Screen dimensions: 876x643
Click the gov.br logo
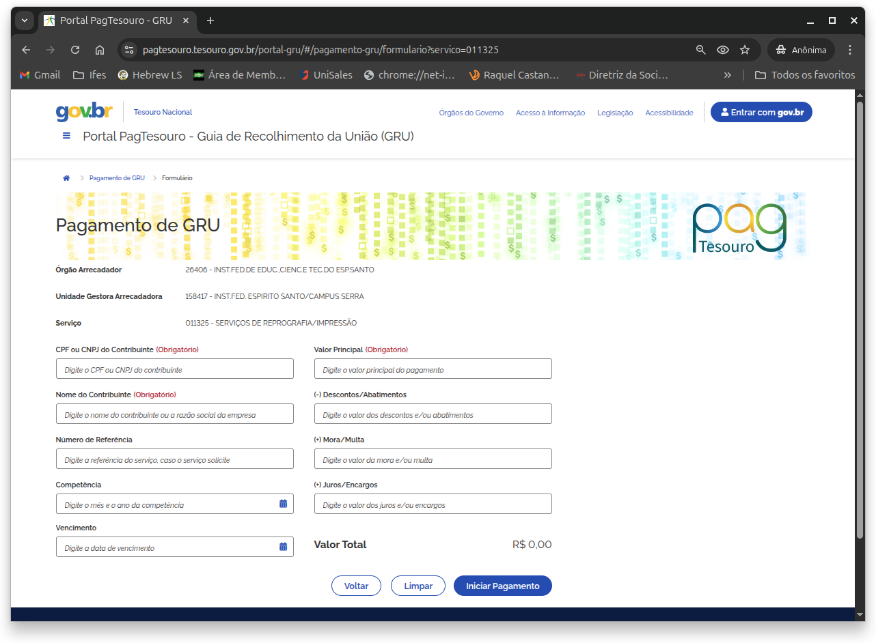click(83, 112)
